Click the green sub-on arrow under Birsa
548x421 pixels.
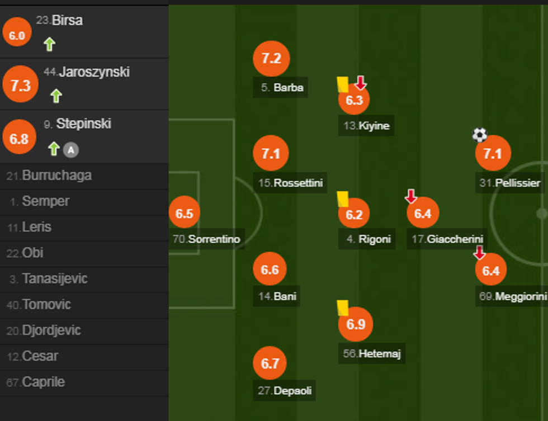(x=49, y=44)
